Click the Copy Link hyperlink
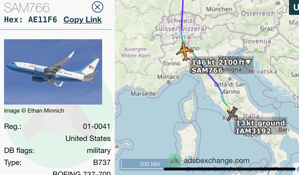Viewport: 299px width, 175px height. click(x=83, y=19)
